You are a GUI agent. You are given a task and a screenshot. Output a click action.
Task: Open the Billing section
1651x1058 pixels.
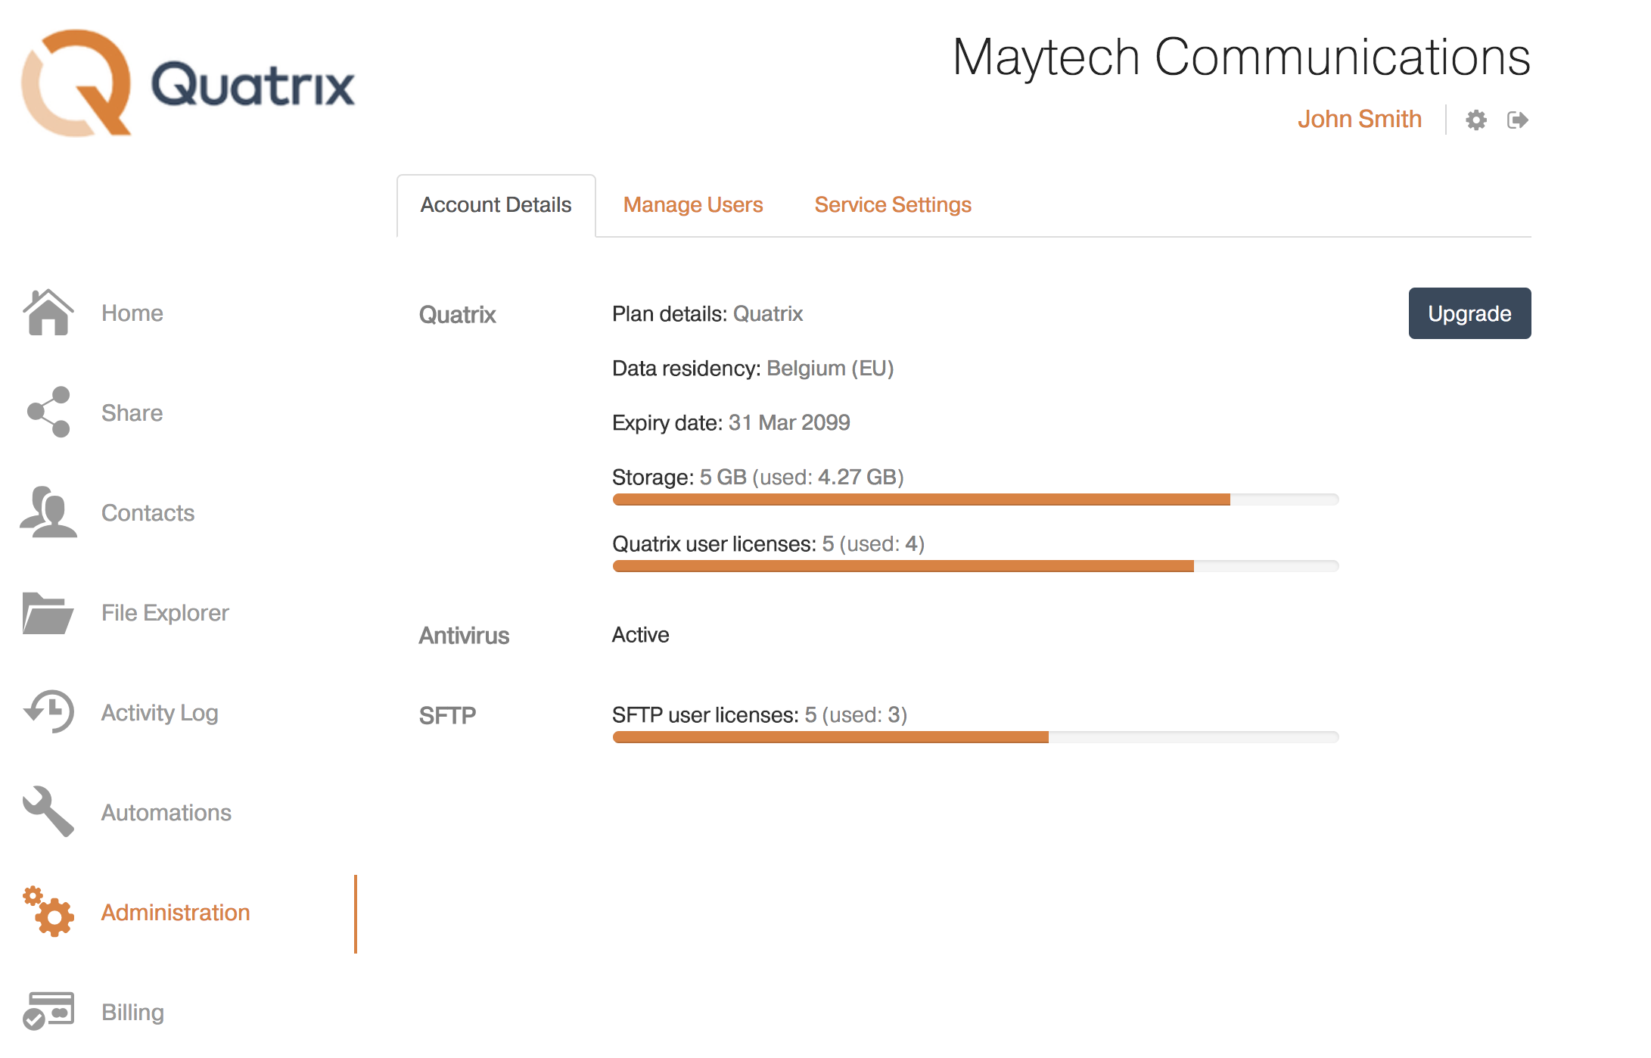click(x=132, y=1013)
